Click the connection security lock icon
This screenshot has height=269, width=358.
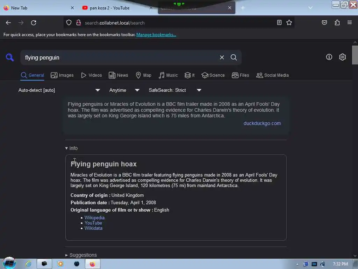tap(79, 23)
